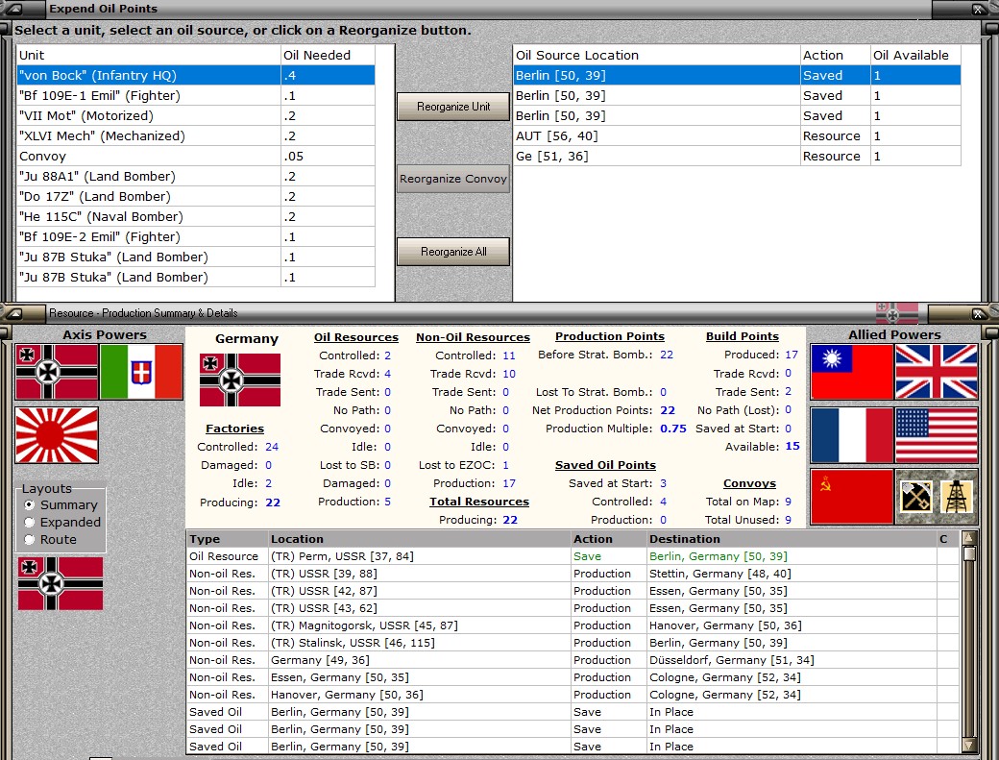Select the Chinese flag under Allied Powers

coord(852,372)
